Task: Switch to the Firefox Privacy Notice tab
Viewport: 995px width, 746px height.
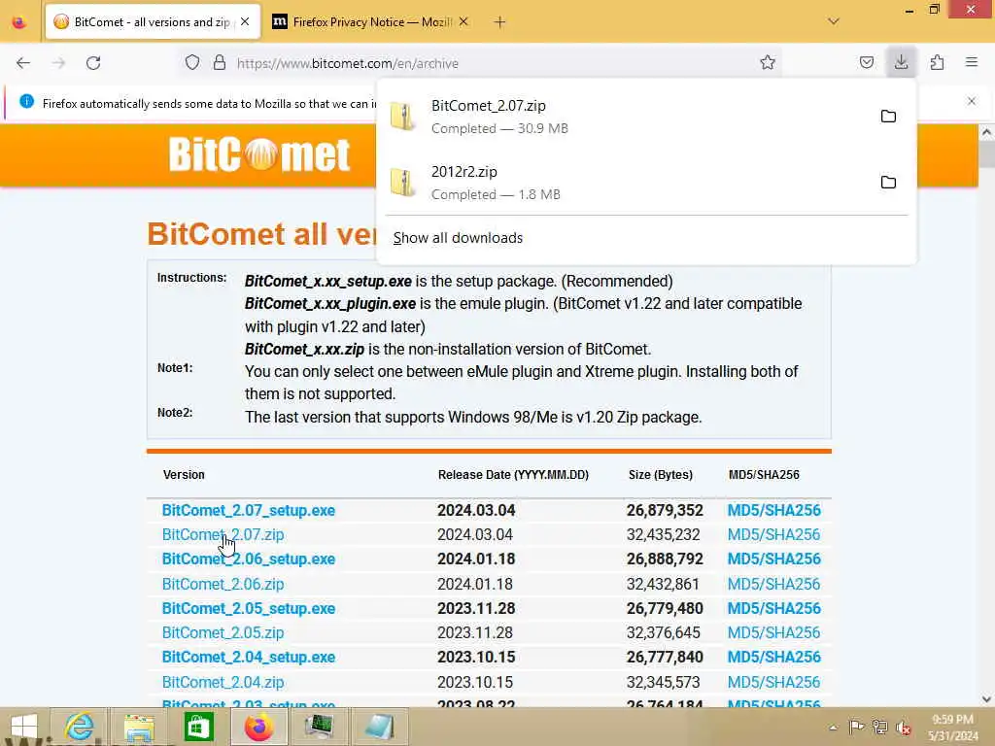Action: click(370, 21)
